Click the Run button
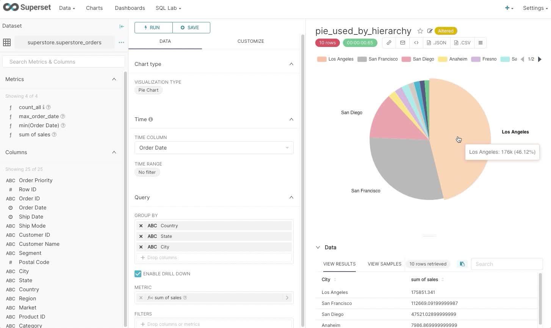551x328 pixels. [x=153, y=28]
